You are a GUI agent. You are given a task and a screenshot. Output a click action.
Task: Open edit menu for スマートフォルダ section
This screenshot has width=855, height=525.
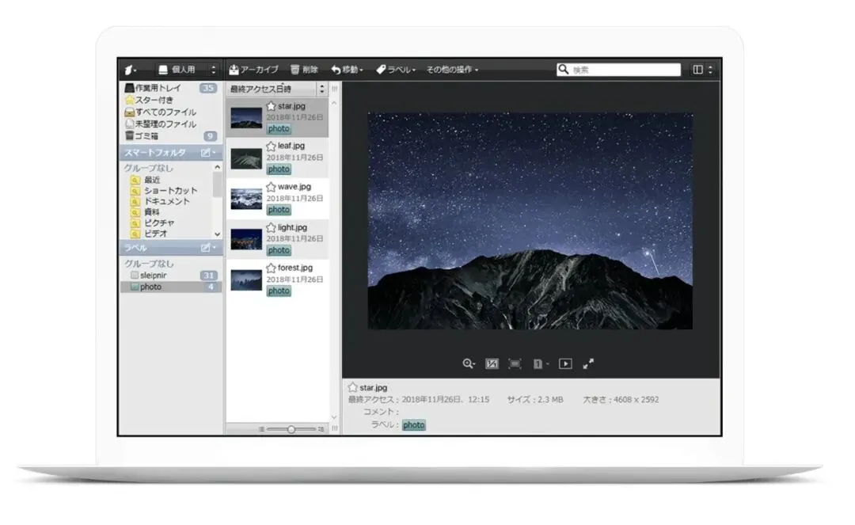(207, 153)
